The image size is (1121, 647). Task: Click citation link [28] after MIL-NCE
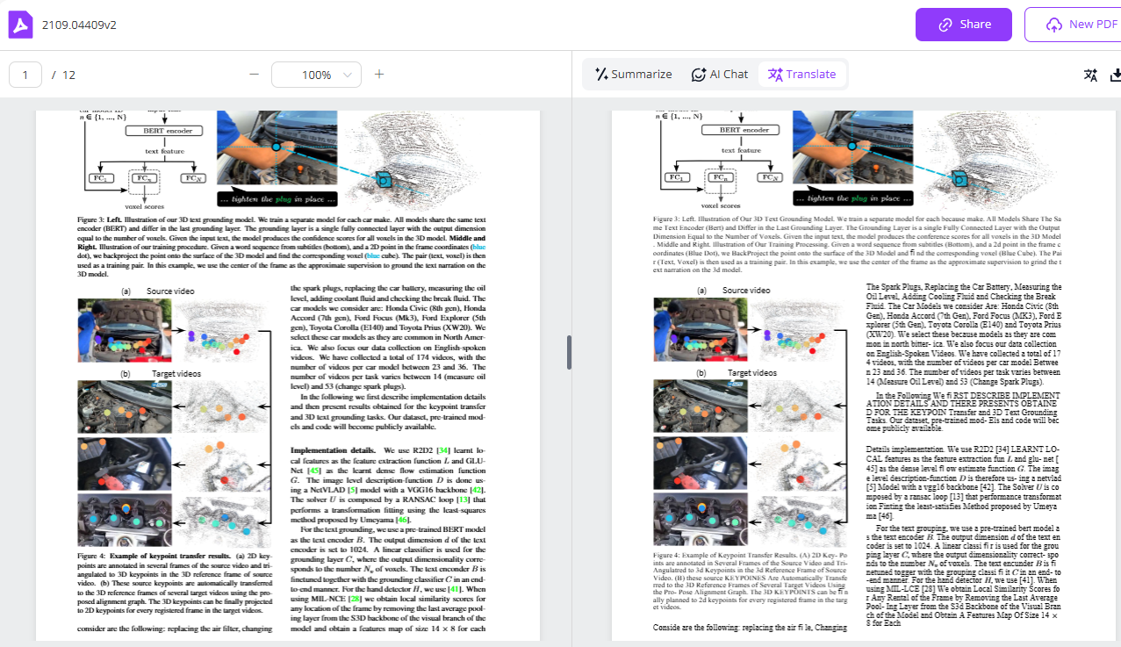(x=356, y=600)
